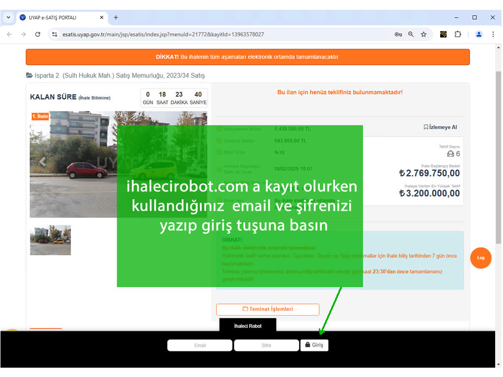The image size is (503, 377).
Task: Click the starting price 2.769.750,00
Action: 429,173
